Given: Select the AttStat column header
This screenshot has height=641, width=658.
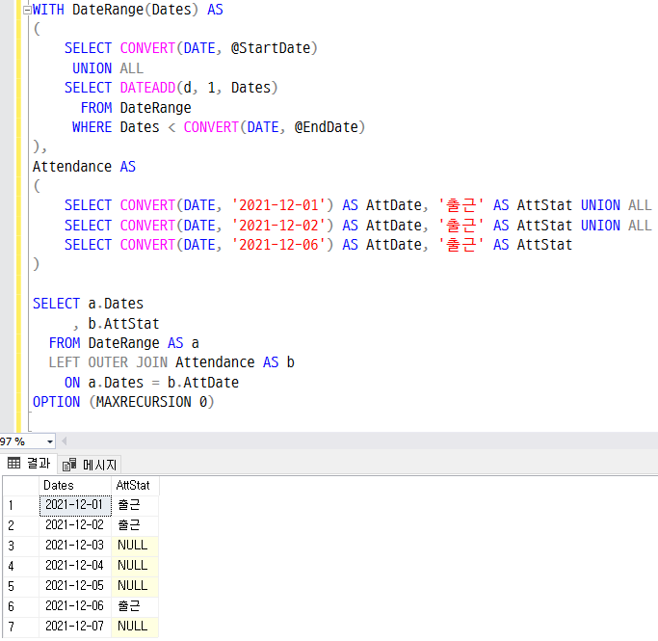Looking at the screenshot, I should 135,486.
